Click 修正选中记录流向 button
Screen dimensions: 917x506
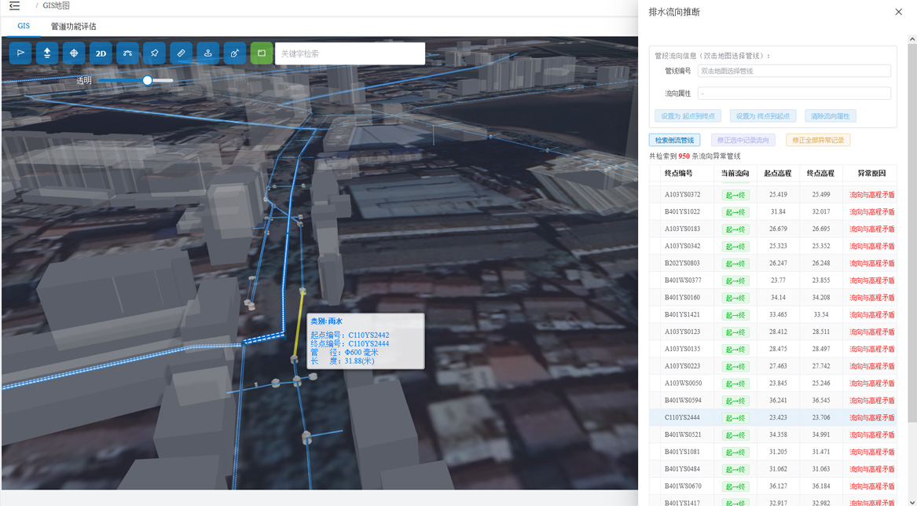pos(743,141)
